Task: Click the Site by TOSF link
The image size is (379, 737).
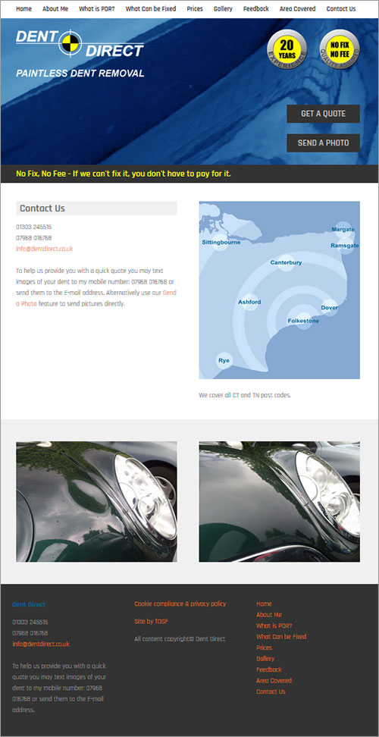Action: tap(152, 622)
